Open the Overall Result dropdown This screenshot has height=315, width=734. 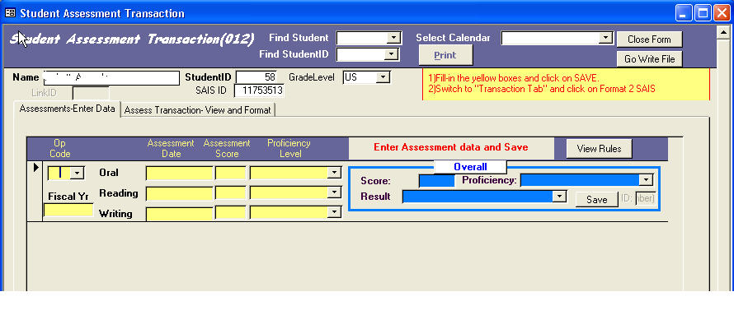tap(559, 197)
